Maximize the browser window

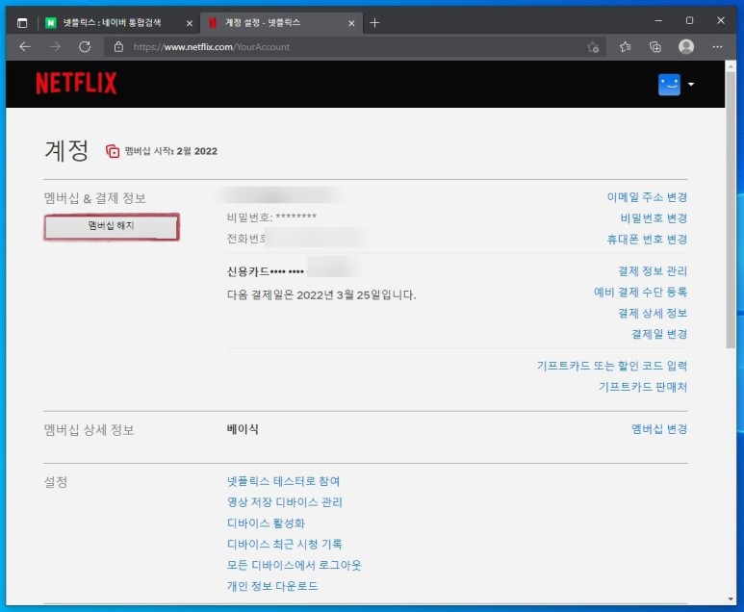coord(689,20)
